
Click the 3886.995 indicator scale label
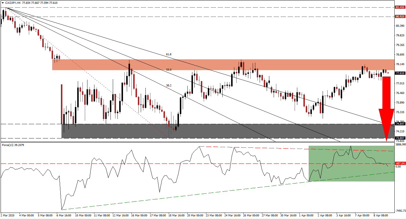coord(400,145)
